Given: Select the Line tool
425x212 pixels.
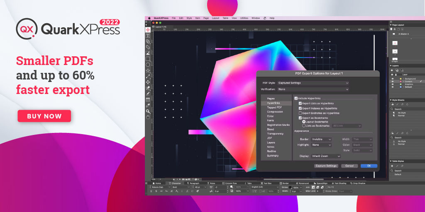Looking at the screenshot, I should 148,76.
